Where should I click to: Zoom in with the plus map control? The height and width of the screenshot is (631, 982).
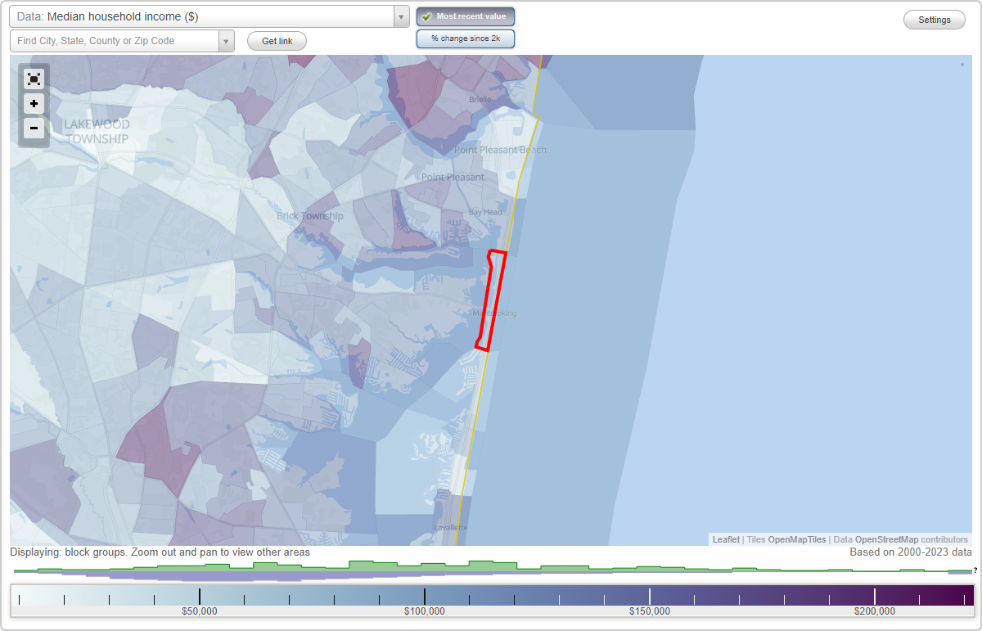[x=34, y=104]
